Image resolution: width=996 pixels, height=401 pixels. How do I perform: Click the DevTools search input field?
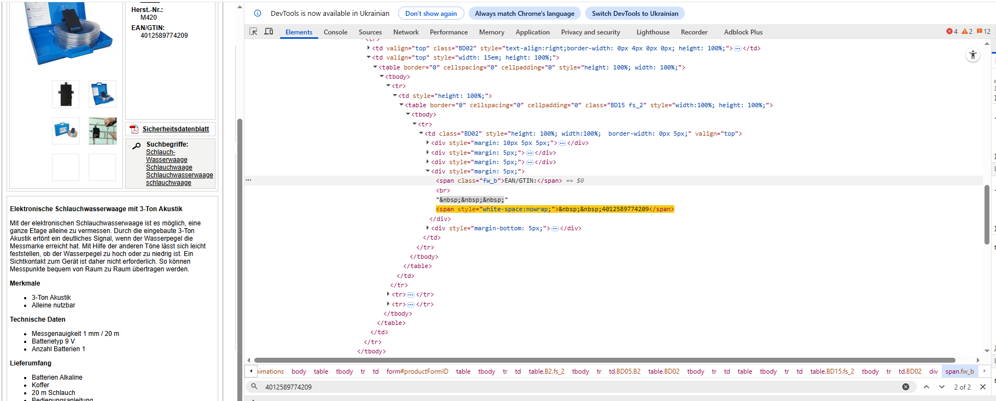pyautogui.click(x=580, y=387)
